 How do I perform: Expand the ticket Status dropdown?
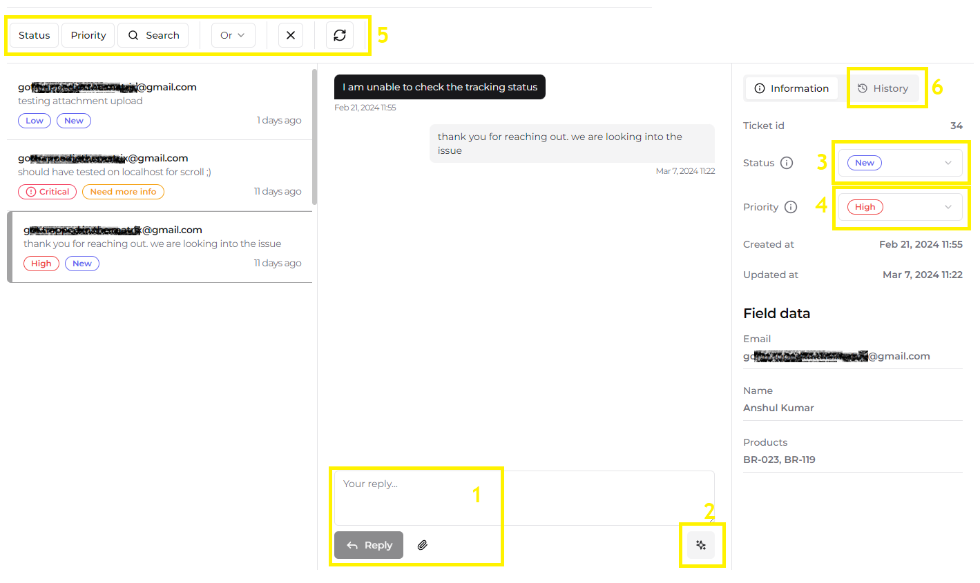pyautogui.click(x=899, y=163)
